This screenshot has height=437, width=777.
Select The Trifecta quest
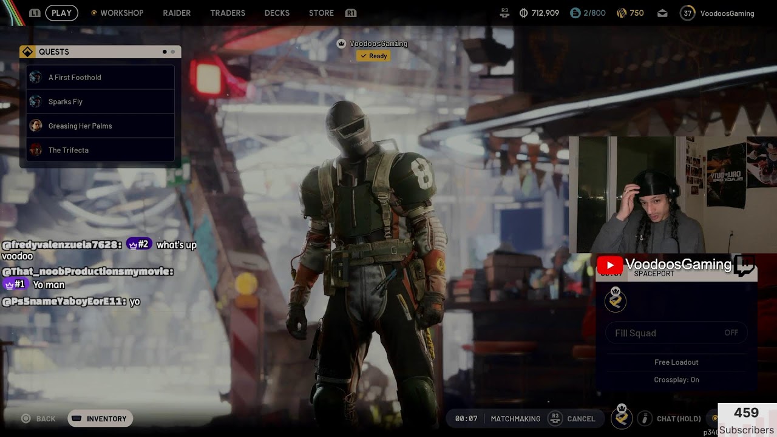click(100, 150)
